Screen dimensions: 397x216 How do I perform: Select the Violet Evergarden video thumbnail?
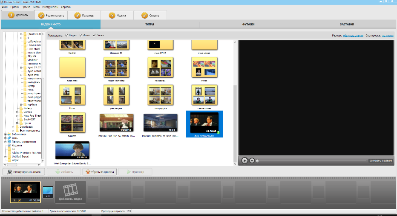point(72,150)
